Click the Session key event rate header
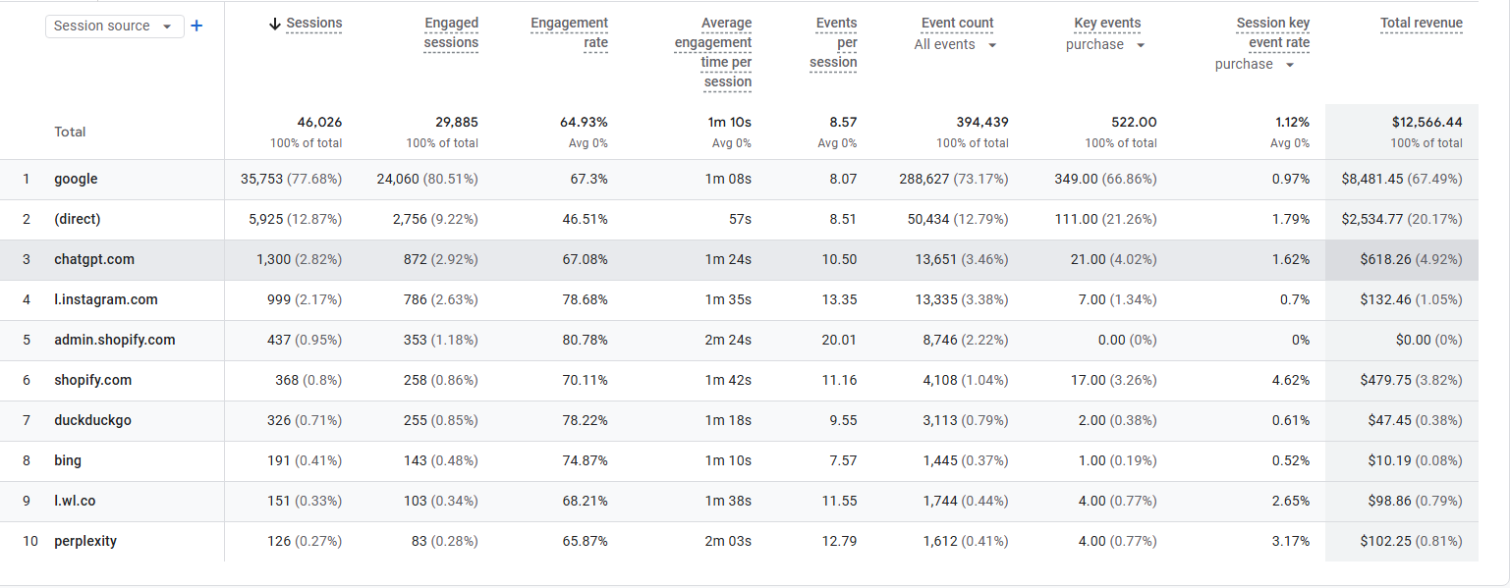 coord(1272,32)
